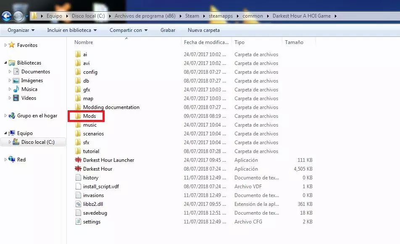400x244 pixels.
Task: Click the Red network icon in sidebar
Action: click(12, 160)
